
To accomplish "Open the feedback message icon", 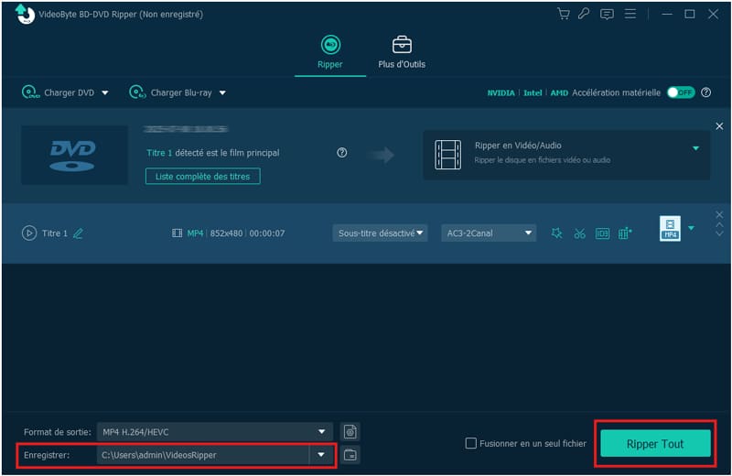I will 606,14.
